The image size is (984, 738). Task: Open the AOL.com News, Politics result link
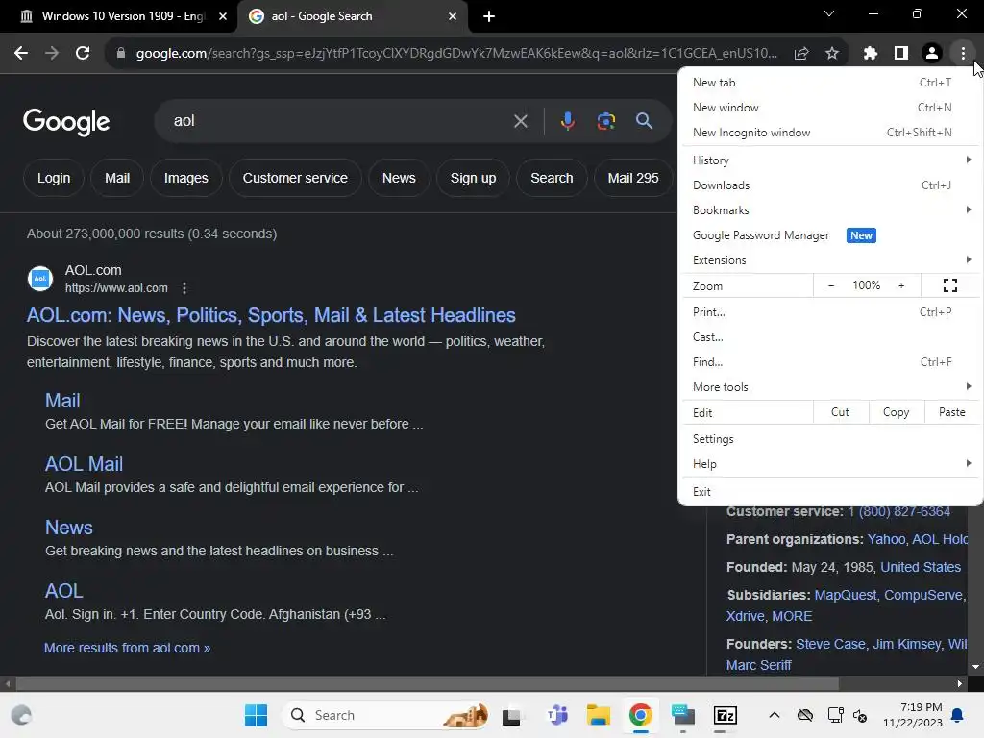tap(271, 315)
